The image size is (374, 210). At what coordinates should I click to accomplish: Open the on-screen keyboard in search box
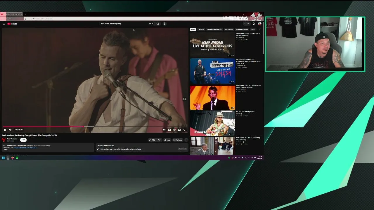tap(150, 24)
